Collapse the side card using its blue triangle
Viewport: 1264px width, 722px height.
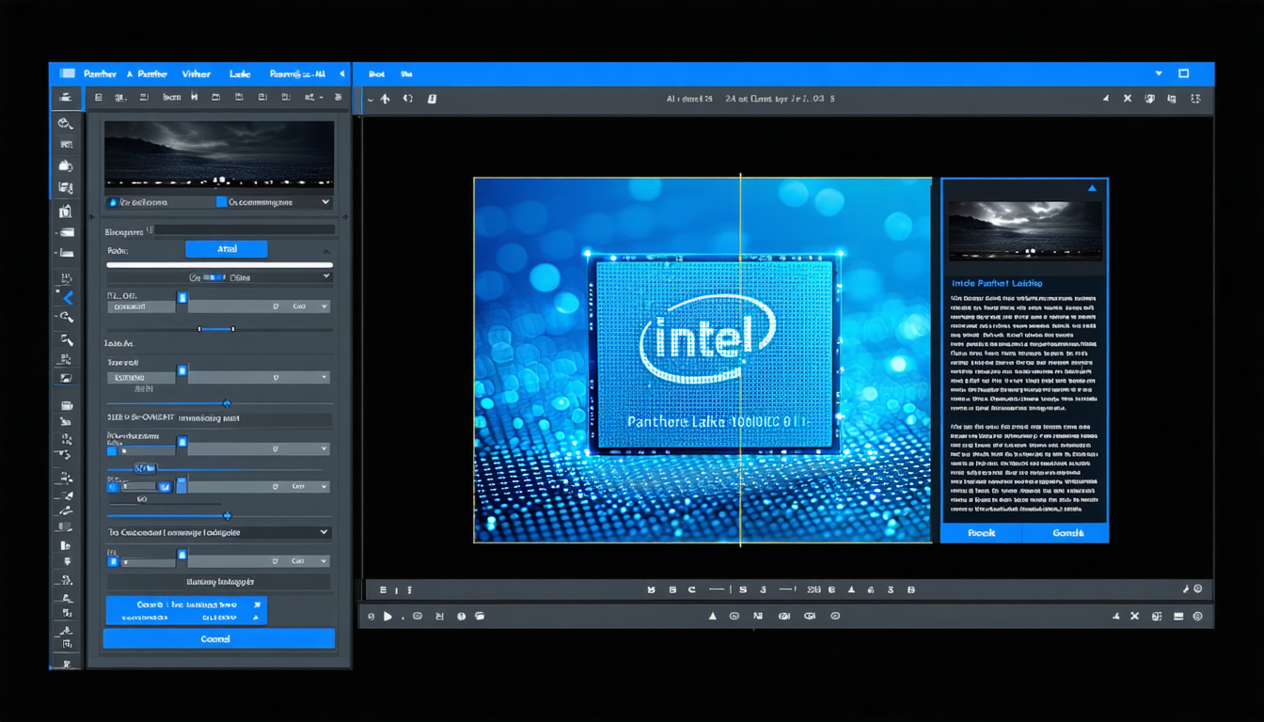pos(1092,189)
